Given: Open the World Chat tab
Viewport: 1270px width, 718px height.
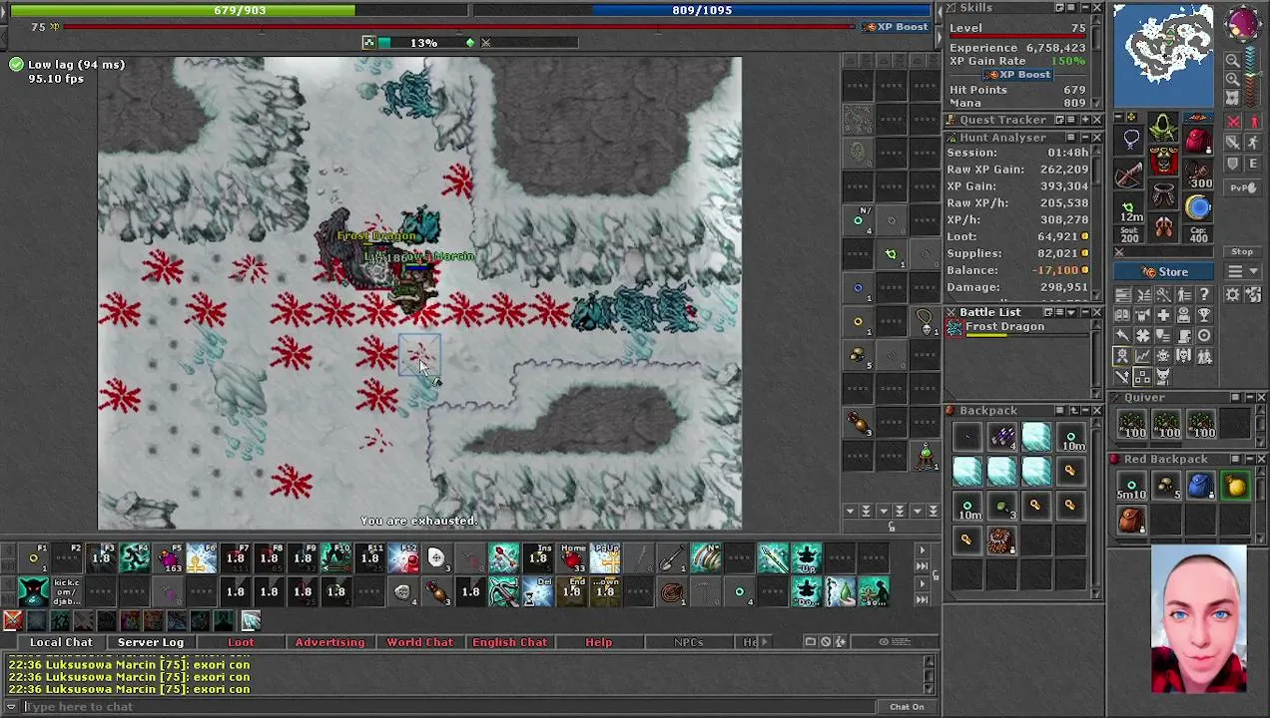Looking at the screenshot, I should coord(419,642).
